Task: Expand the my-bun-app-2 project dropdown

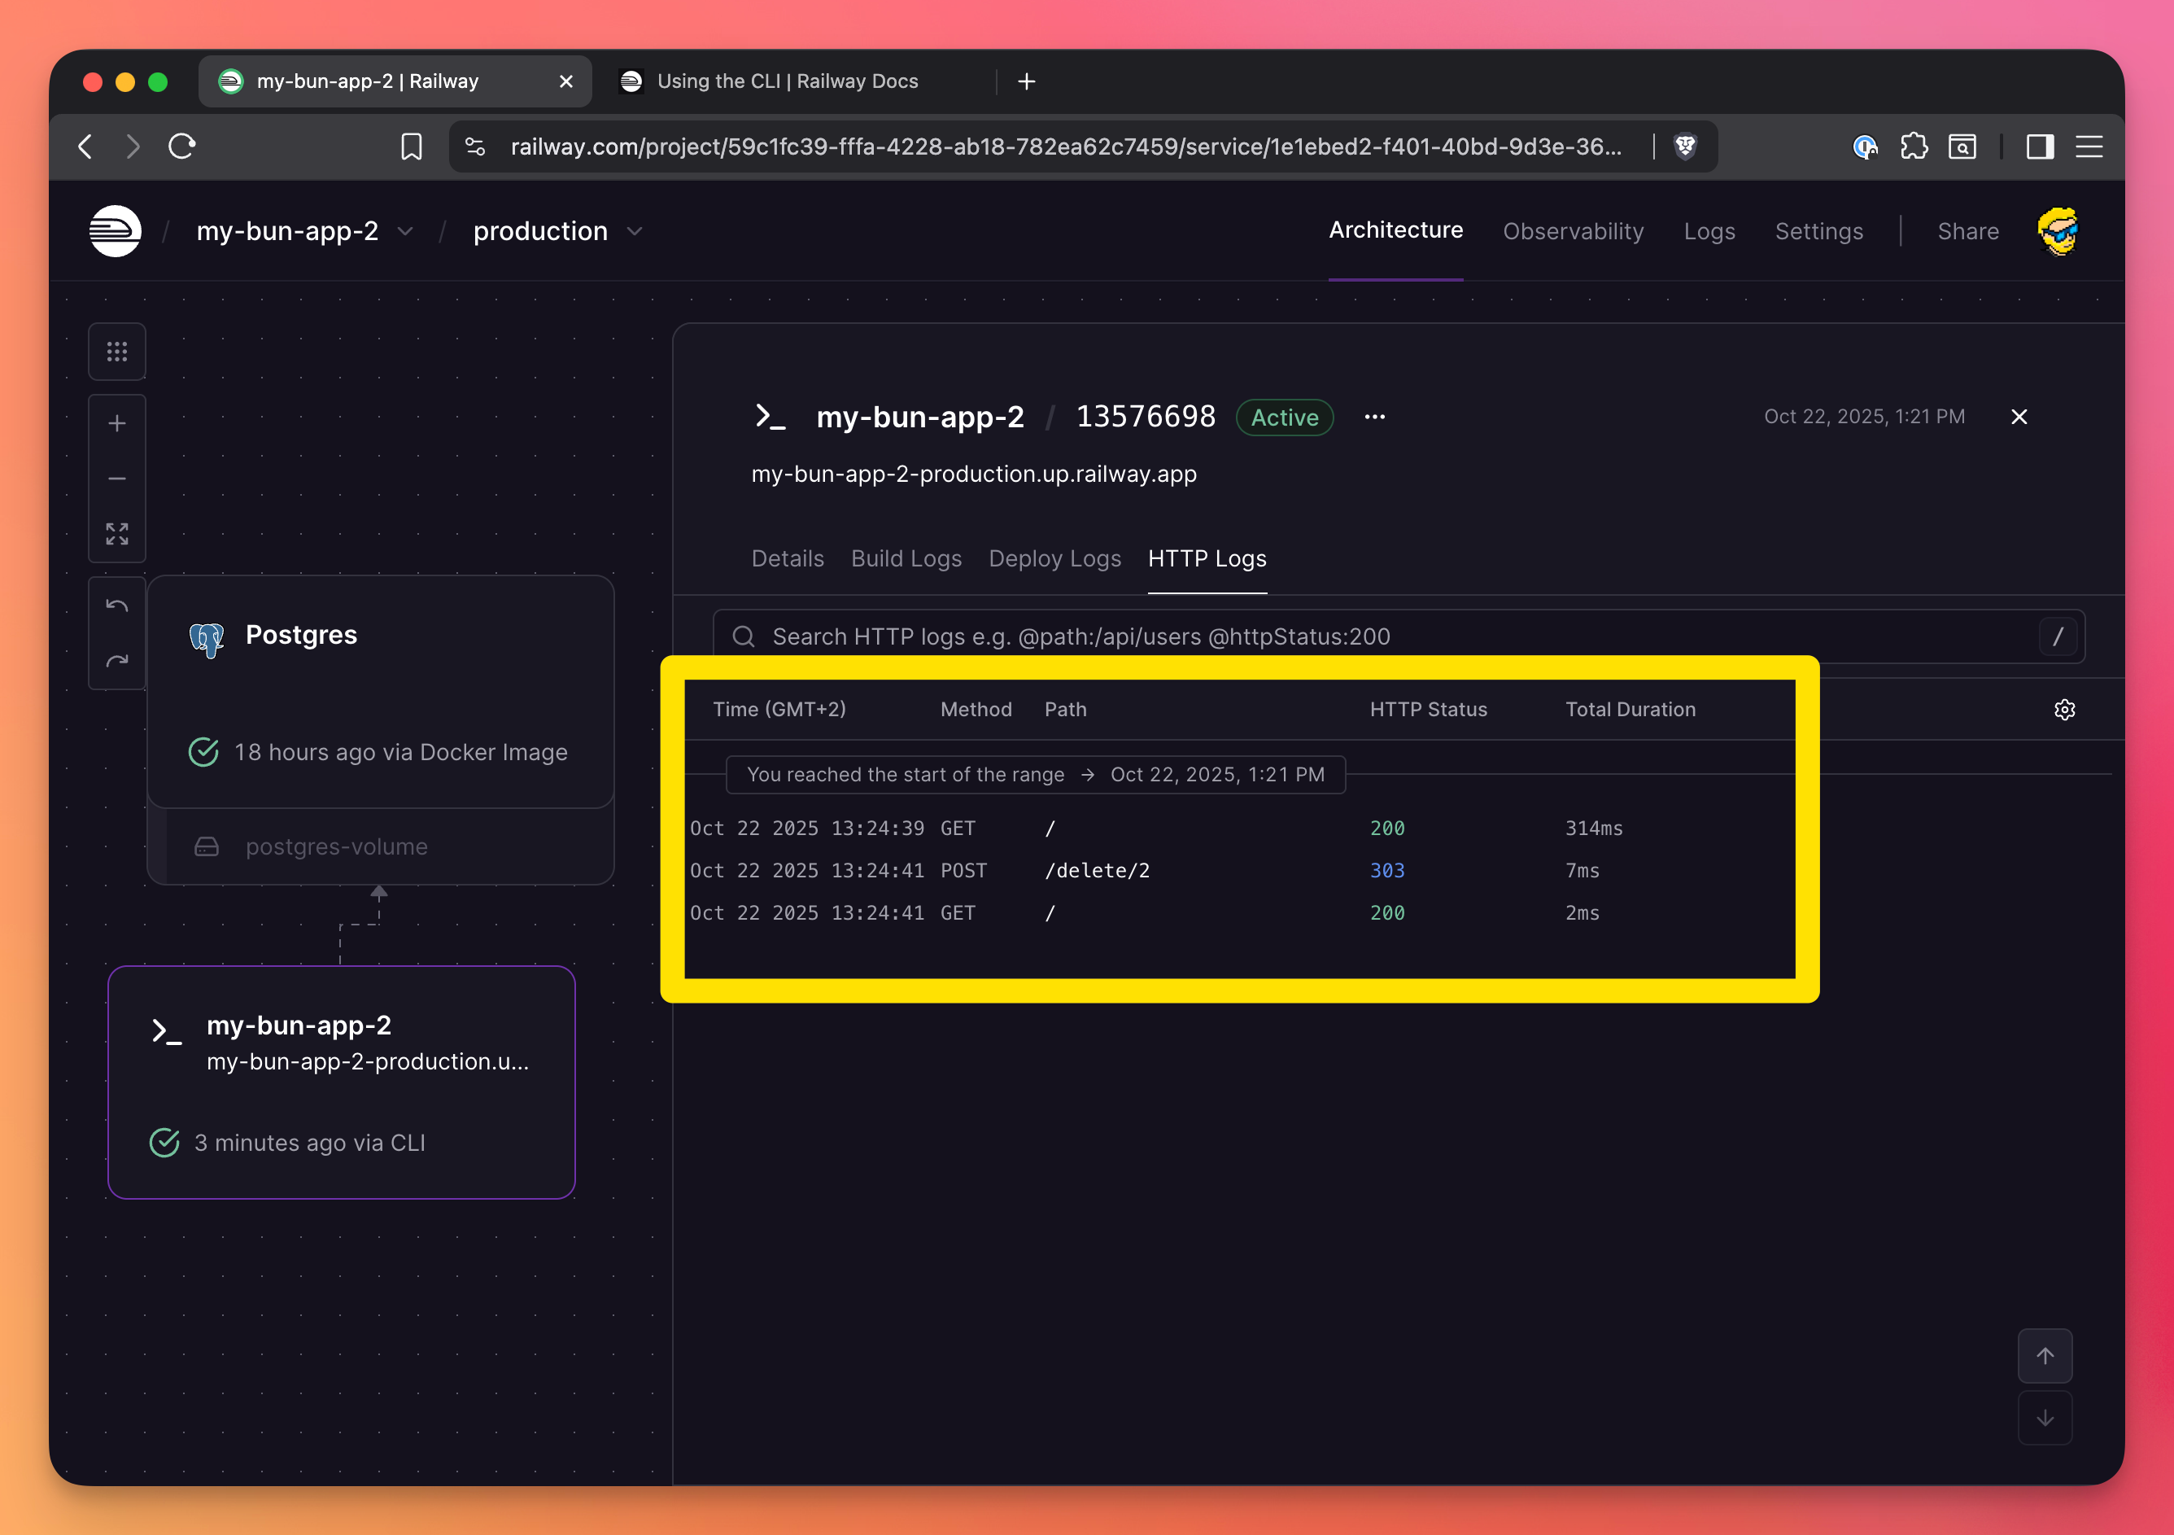Action: tap(405, 232)
